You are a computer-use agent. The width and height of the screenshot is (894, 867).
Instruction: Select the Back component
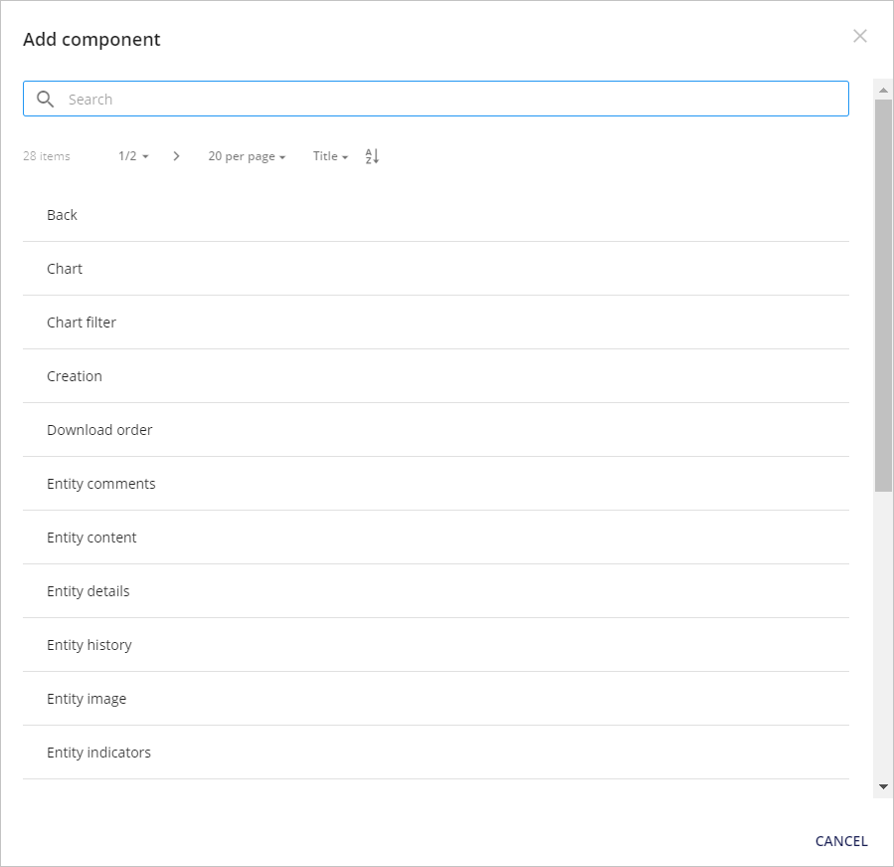(436, 215)
